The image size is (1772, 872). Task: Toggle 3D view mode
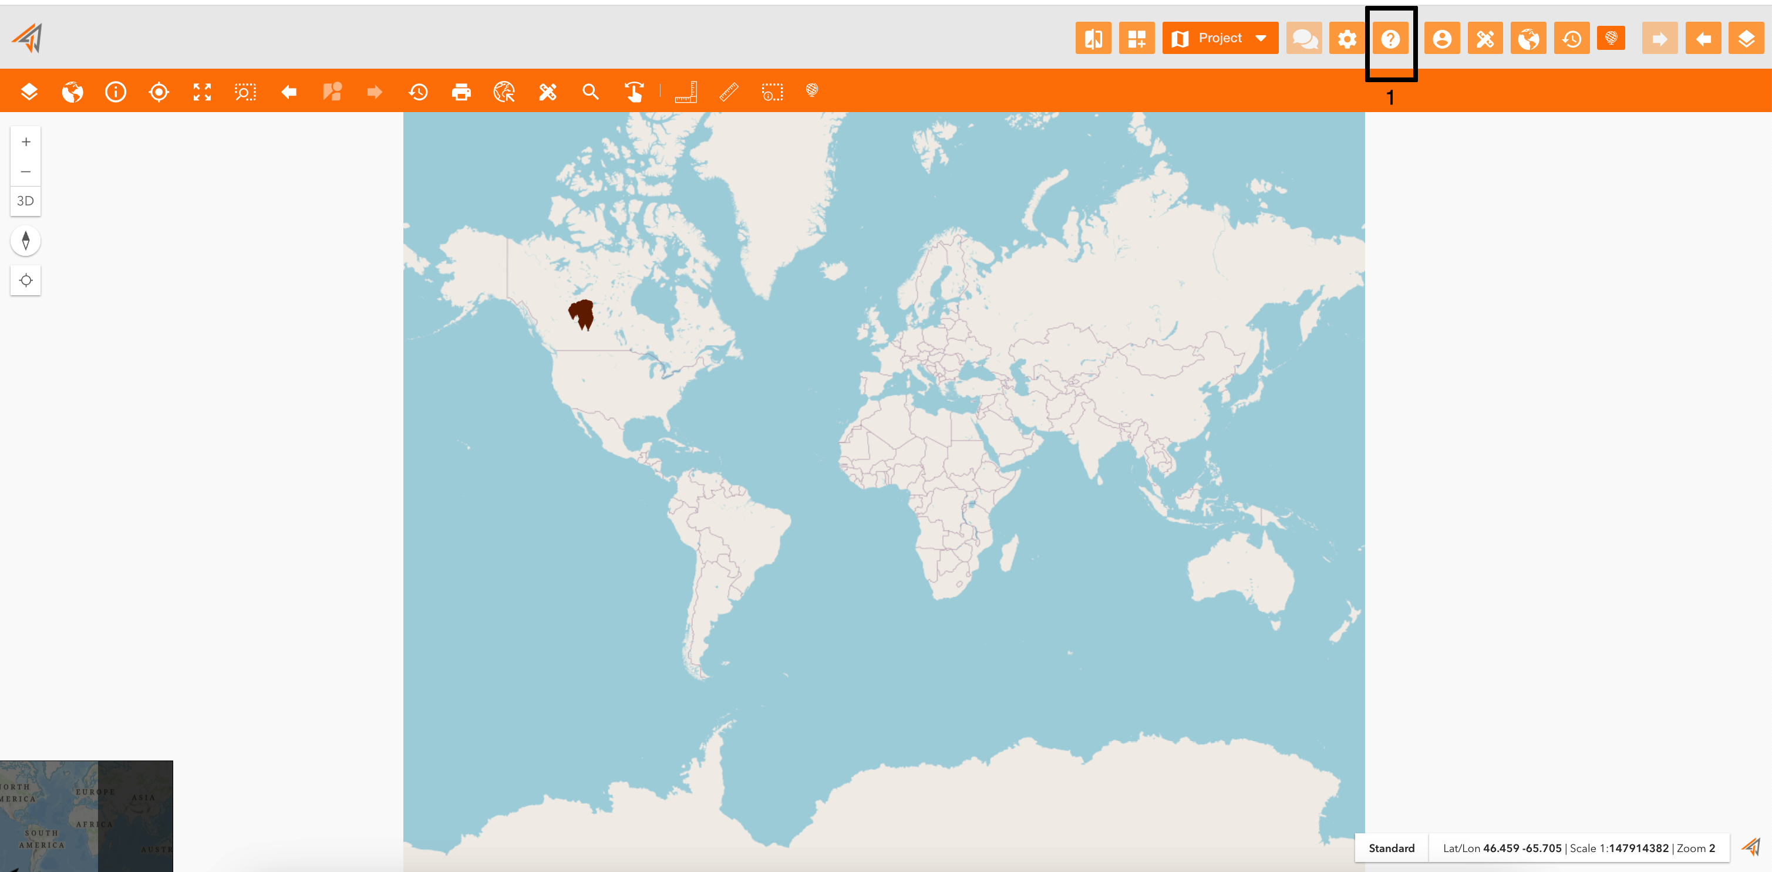click(25, 201)
